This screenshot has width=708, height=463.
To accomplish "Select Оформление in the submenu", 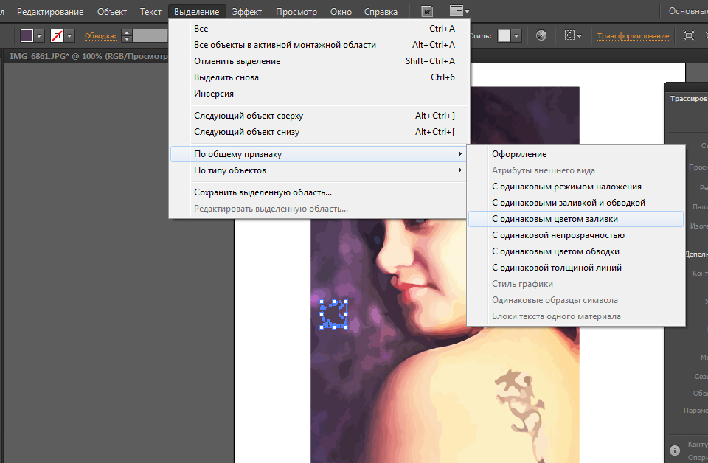I will click(576, 154).
